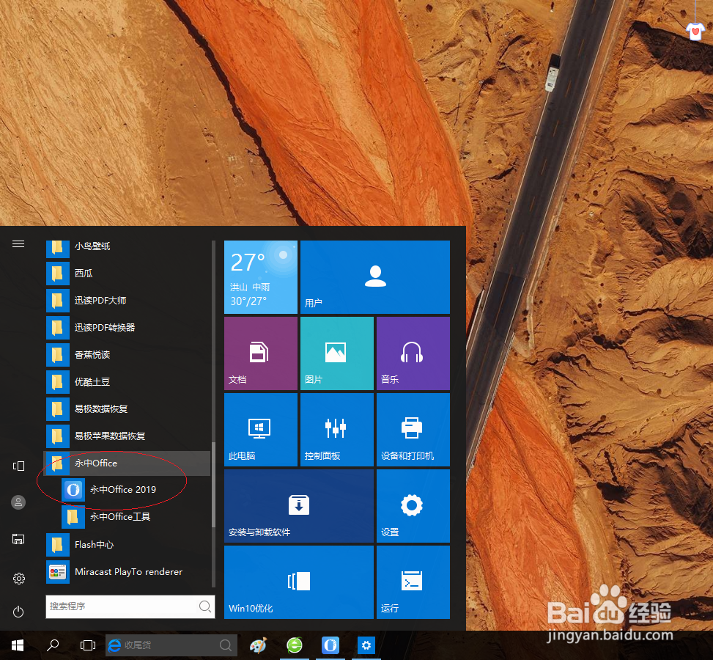Screen dimensions: 713x660
Task: Open the green 360 browser taskbar icon
Action: point(295,645)
